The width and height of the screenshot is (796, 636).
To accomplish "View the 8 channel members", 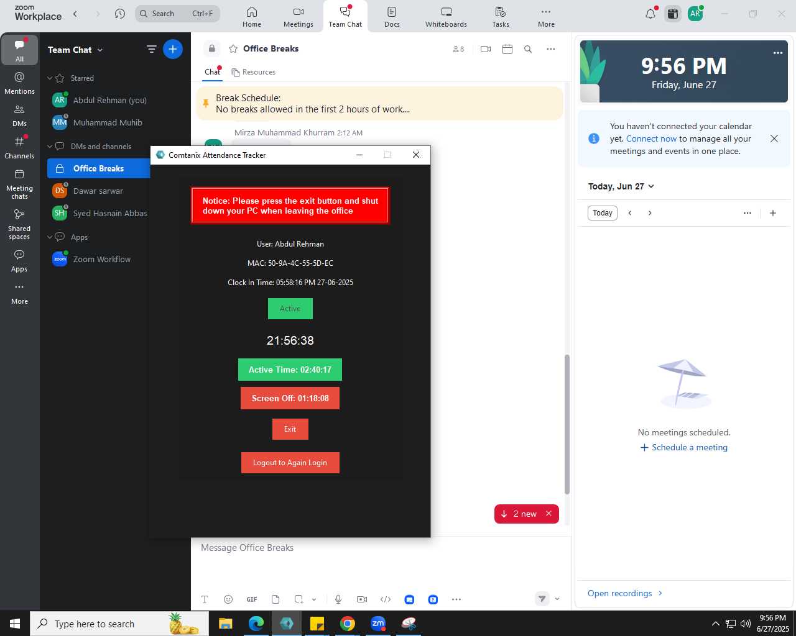I will coord(458,49).
